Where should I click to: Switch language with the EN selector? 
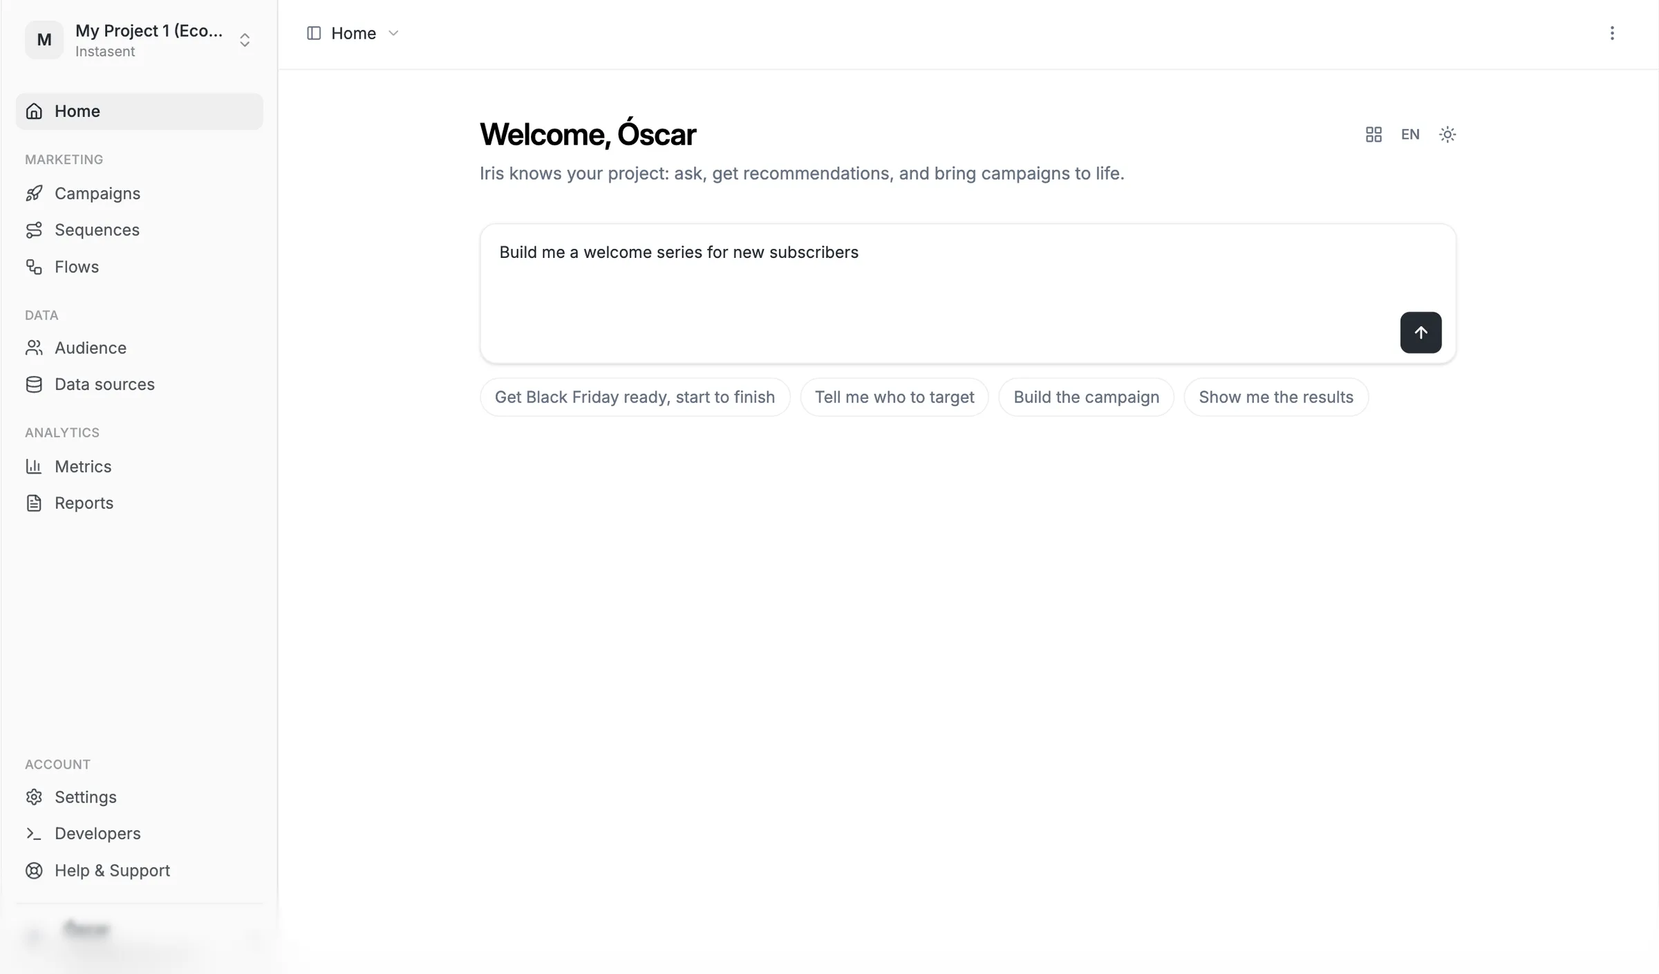point(1410,134)
